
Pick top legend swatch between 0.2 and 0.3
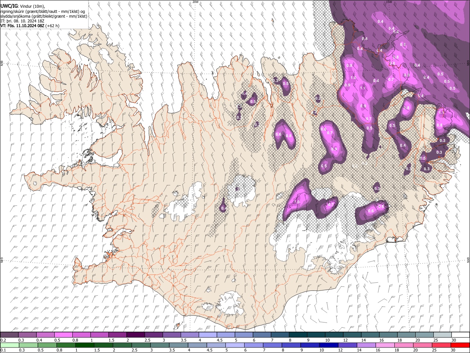[x=9, y=335]
